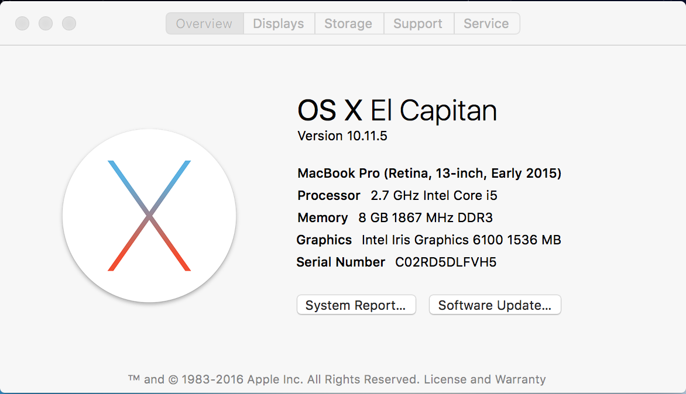686x394 pixels.
Task: Go to the Support tab
Action: pyautogui.click(x=418, y=24)
